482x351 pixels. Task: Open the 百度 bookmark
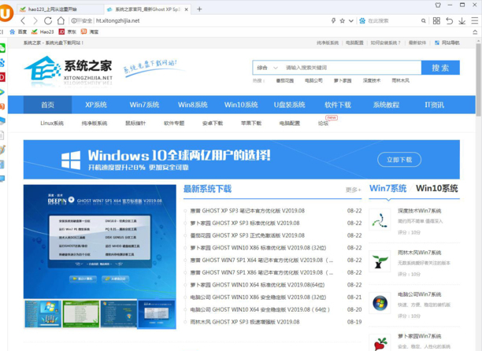(x=18, y=31)
